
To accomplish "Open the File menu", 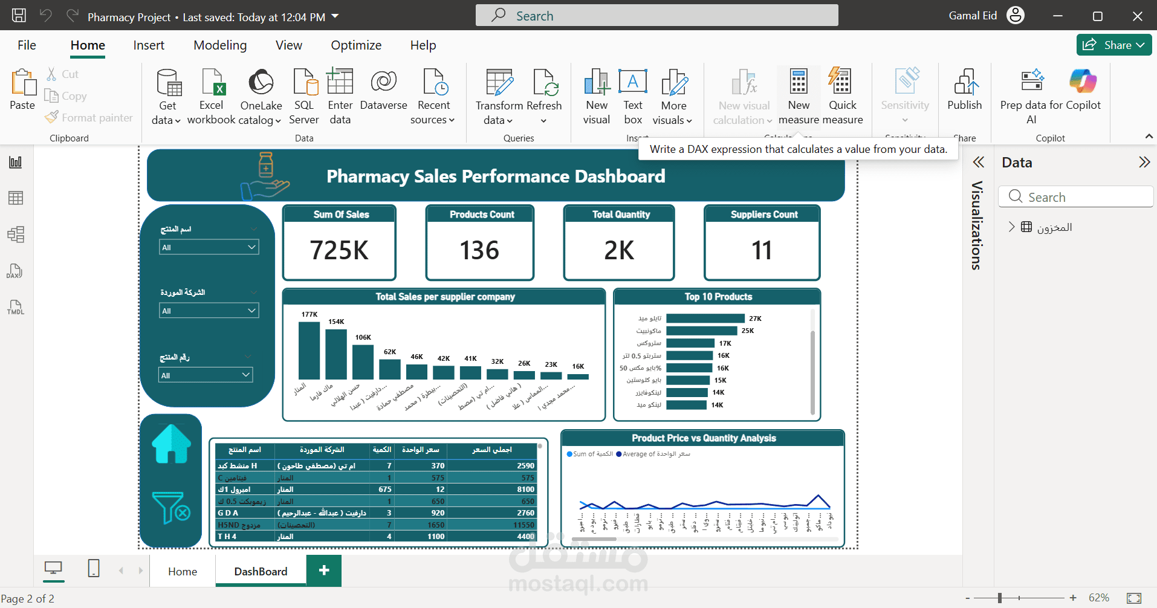I will tap(27, 45).
